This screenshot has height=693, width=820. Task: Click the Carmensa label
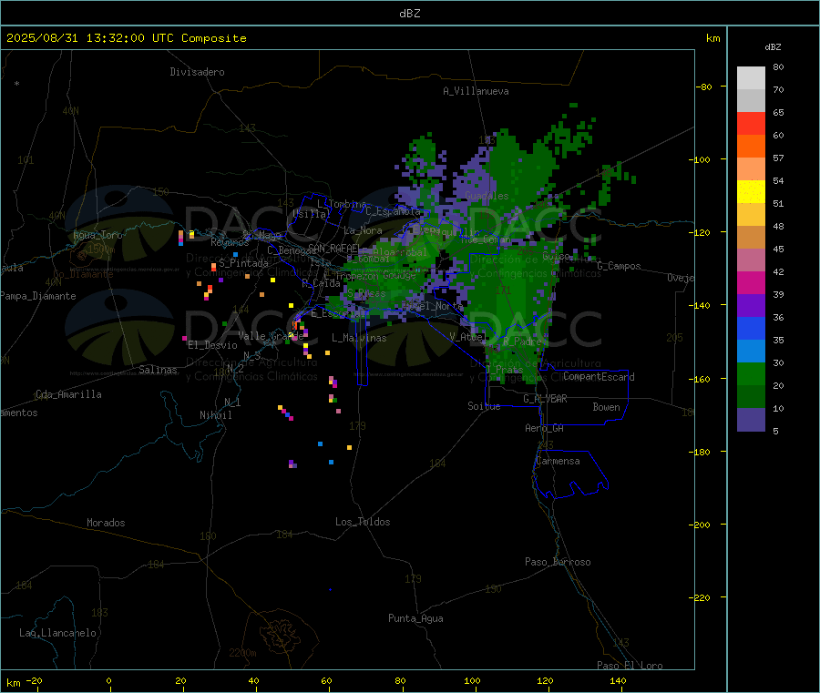[x=558, y=461]
